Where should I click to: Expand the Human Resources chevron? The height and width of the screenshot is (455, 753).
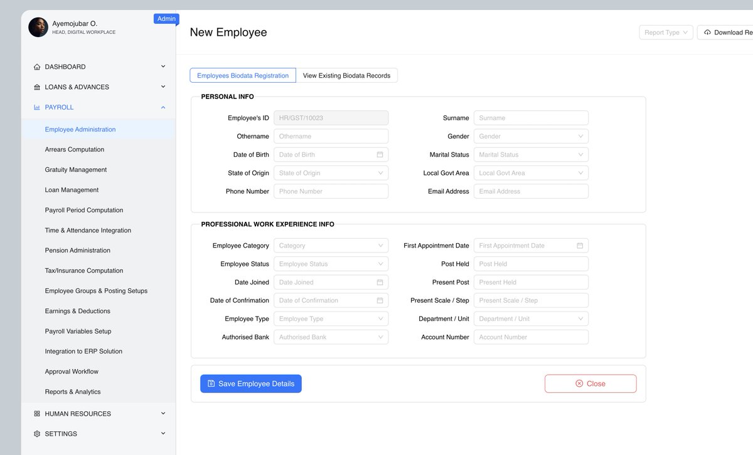pyautogui.click(x=163, y=413)
